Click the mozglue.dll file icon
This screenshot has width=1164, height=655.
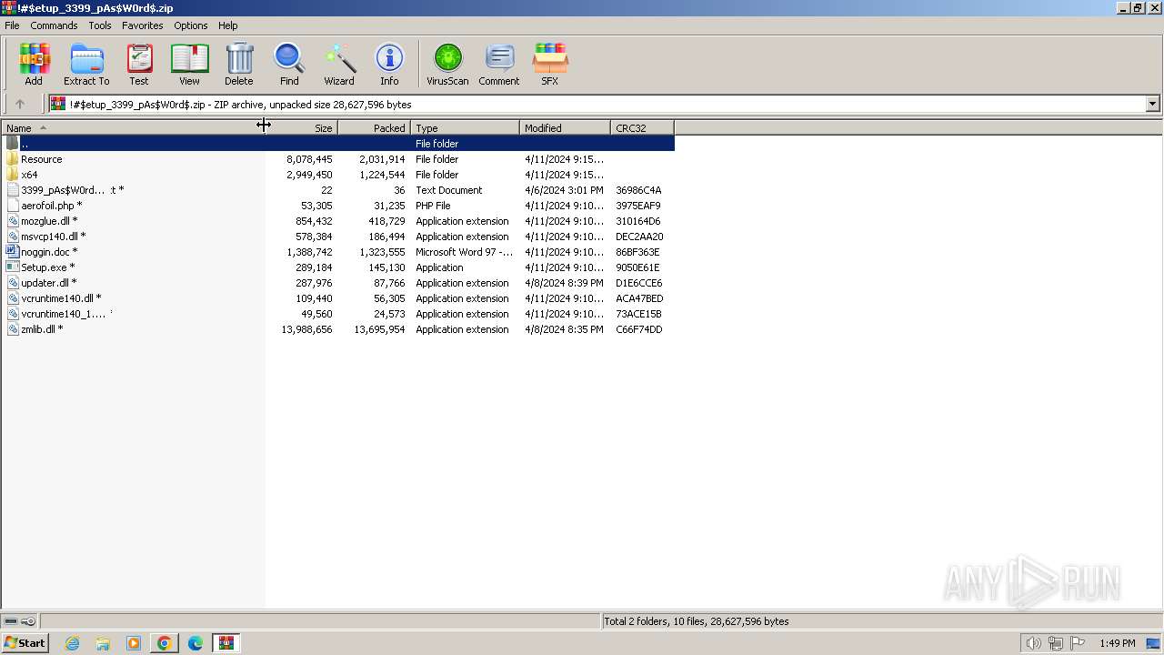pyautogui.click(x=12, y=221)
